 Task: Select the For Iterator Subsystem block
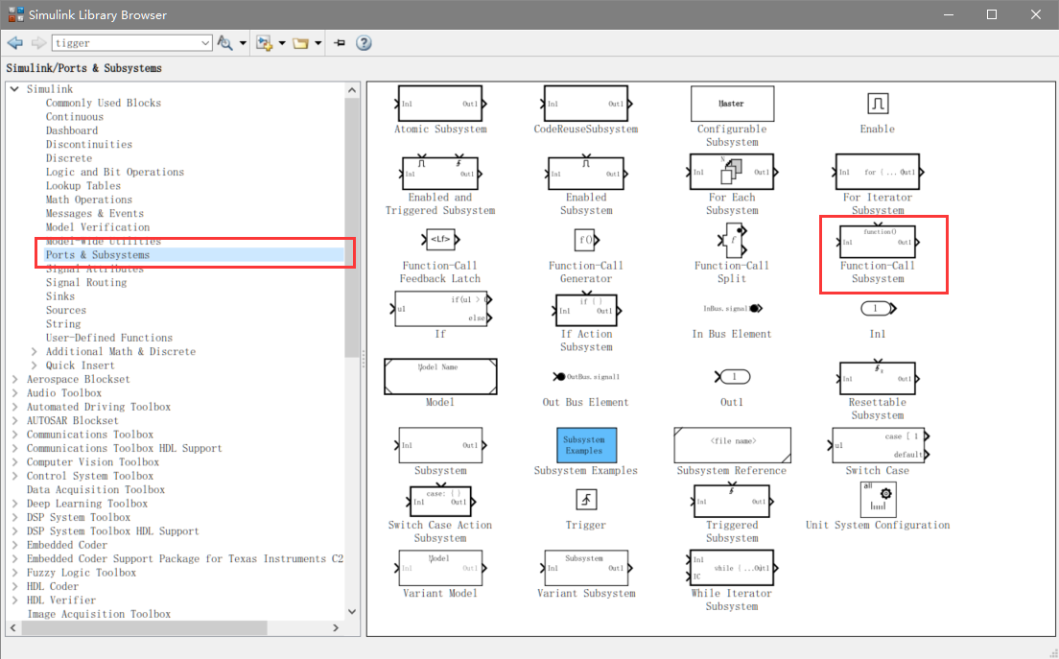coord(878,172)
